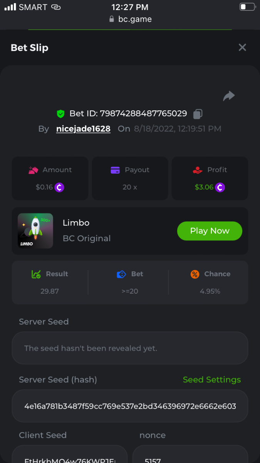This screenshot has width=260, height=463.
Task: Click the red Profit hand icon
Action: pos(198,170)
